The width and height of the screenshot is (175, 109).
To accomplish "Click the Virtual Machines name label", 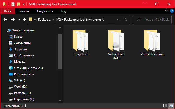I will (152, 54).
